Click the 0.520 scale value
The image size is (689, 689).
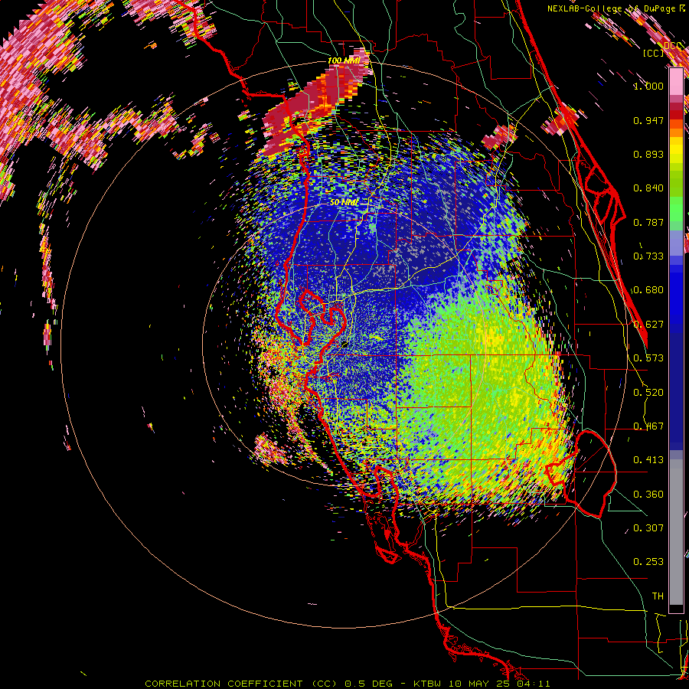click(648, 393)
